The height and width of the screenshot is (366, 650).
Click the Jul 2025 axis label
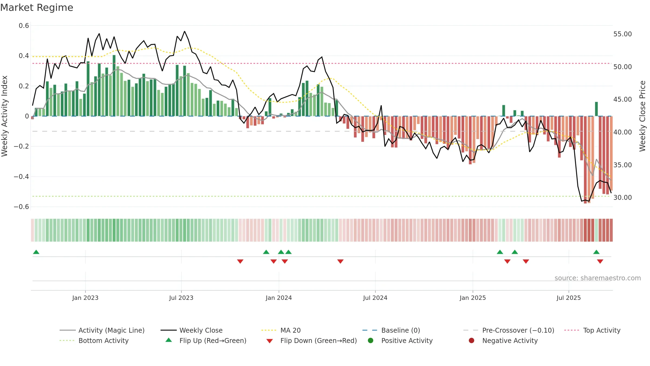coord(569,298)
